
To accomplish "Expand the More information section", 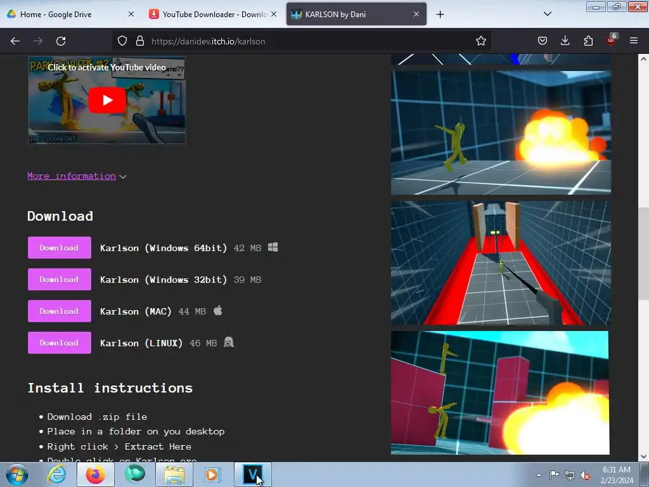I will (77, 176).
